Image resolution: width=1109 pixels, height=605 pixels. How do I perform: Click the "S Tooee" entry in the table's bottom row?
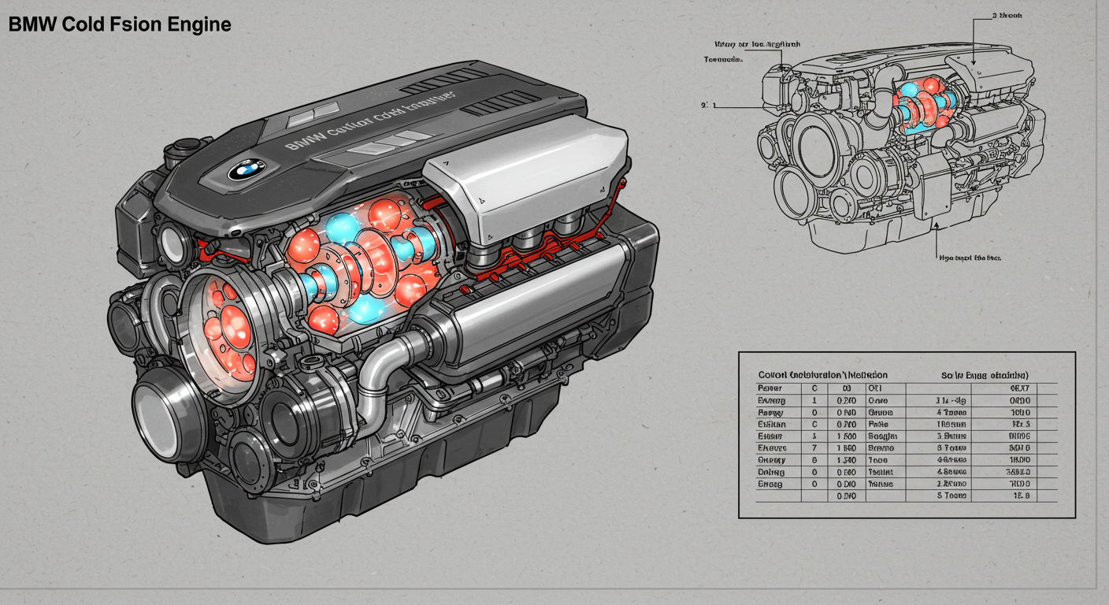coord(951,496)
